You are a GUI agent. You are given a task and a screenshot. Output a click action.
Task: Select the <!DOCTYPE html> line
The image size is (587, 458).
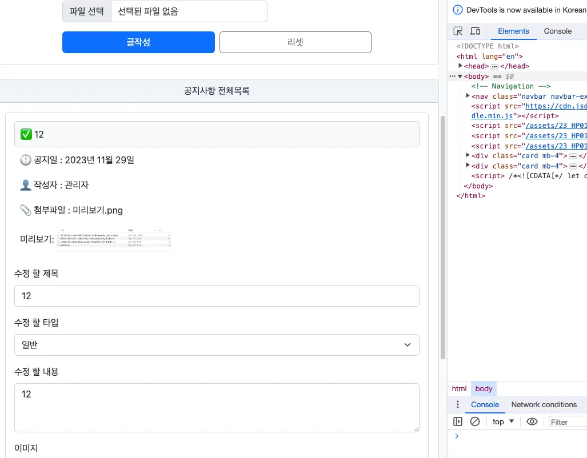(488, 46)
